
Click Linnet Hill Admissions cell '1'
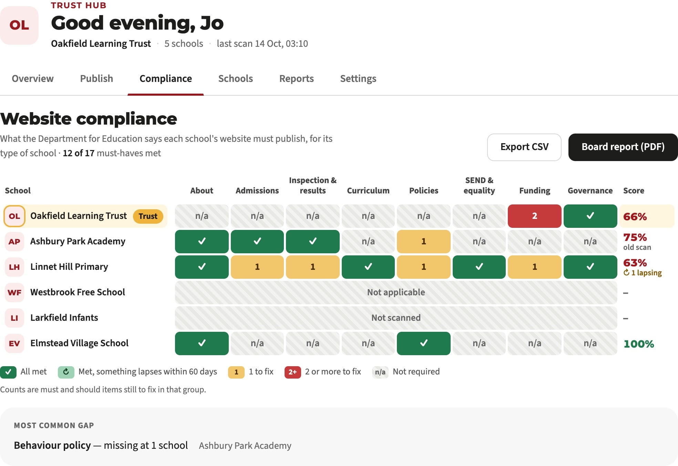257,267
